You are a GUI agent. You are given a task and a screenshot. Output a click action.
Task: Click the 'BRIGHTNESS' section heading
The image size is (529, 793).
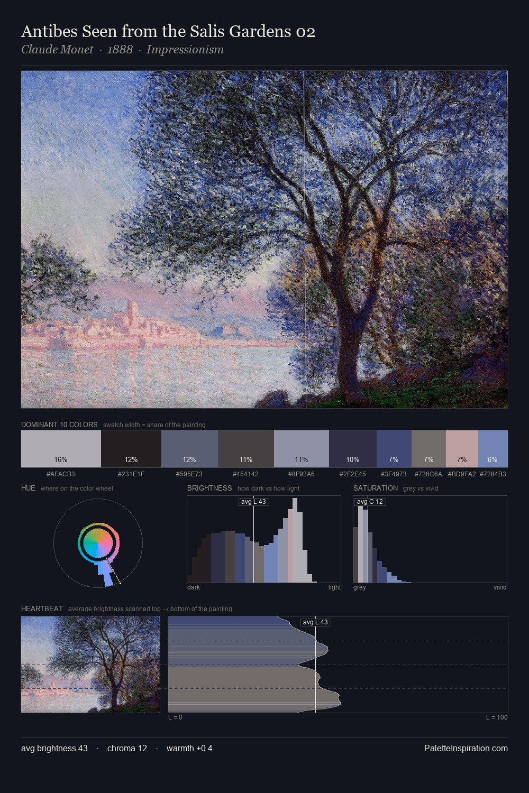[209, 488]
